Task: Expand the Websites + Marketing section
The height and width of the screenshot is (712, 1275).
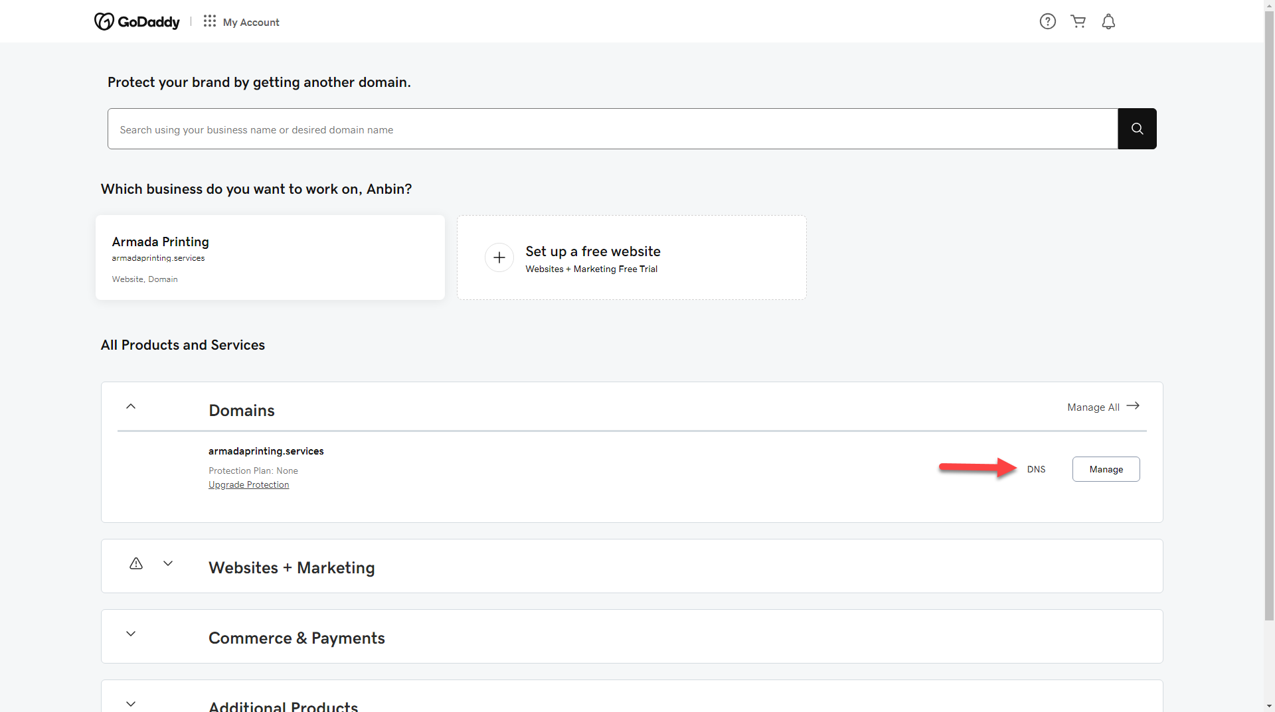Action: coord(168,563)
